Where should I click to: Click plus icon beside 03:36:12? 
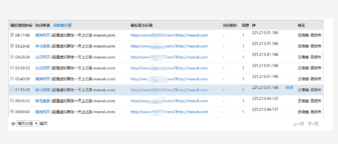coord(12,68)
